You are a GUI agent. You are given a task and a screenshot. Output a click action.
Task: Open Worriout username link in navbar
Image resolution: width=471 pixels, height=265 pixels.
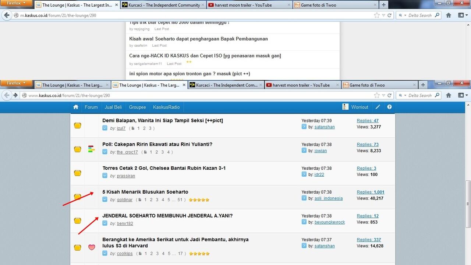[x=360, y=107]
